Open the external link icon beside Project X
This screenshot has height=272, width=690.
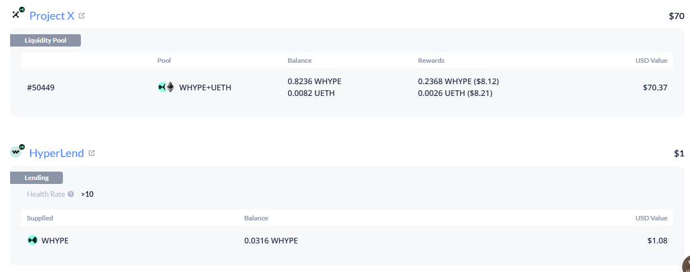(x=81, y=16)
